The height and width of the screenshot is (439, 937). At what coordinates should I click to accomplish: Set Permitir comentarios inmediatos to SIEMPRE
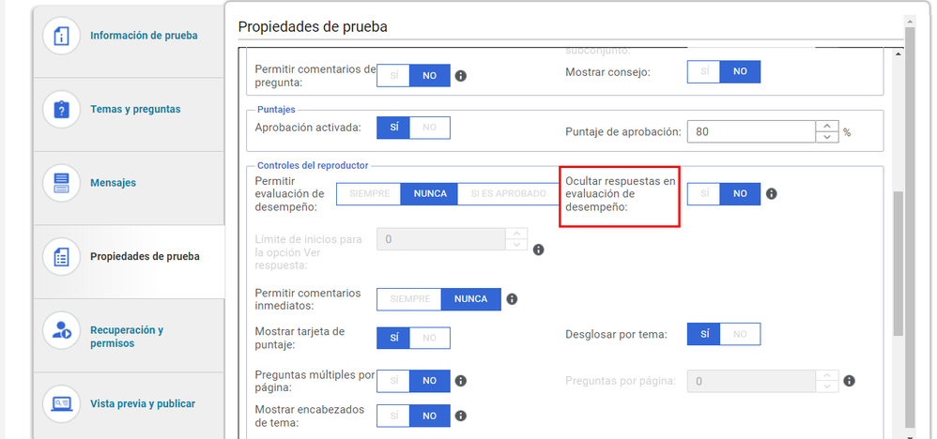click(410, 299)
